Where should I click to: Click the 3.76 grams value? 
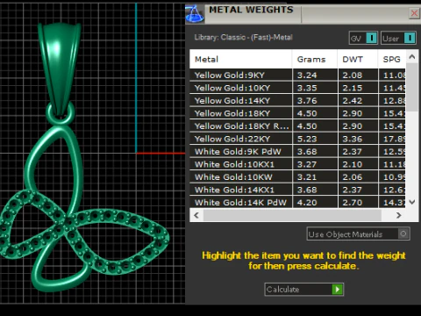tap(307, 101)
